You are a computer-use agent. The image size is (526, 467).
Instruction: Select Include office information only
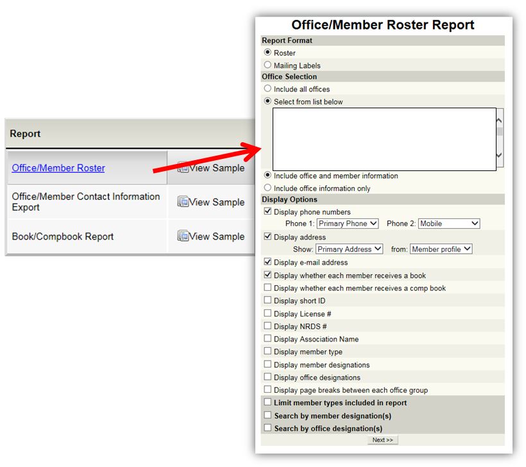[267, 188]
